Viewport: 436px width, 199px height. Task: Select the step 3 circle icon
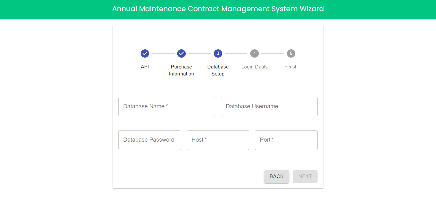[218, 53]
